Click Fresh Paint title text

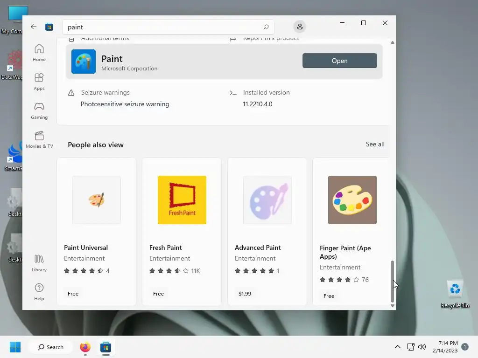pyautogui.click(x=166, y=248)
